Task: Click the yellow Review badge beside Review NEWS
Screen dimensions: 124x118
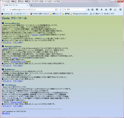Action: 25,102
